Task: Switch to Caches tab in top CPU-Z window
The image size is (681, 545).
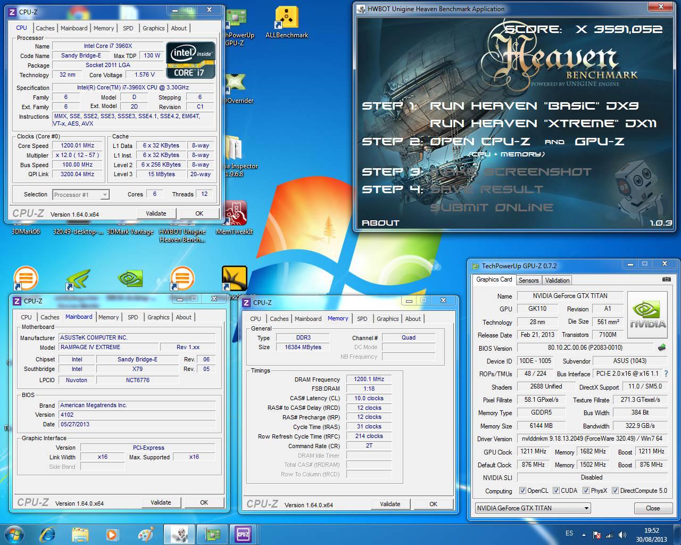Action: pyautogui.click(x=45, y=28)
